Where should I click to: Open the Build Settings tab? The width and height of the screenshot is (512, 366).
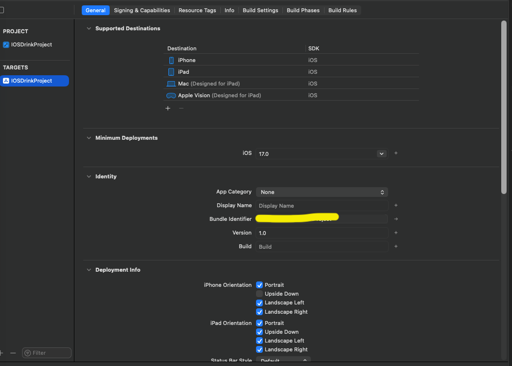[x=260, y=10]
